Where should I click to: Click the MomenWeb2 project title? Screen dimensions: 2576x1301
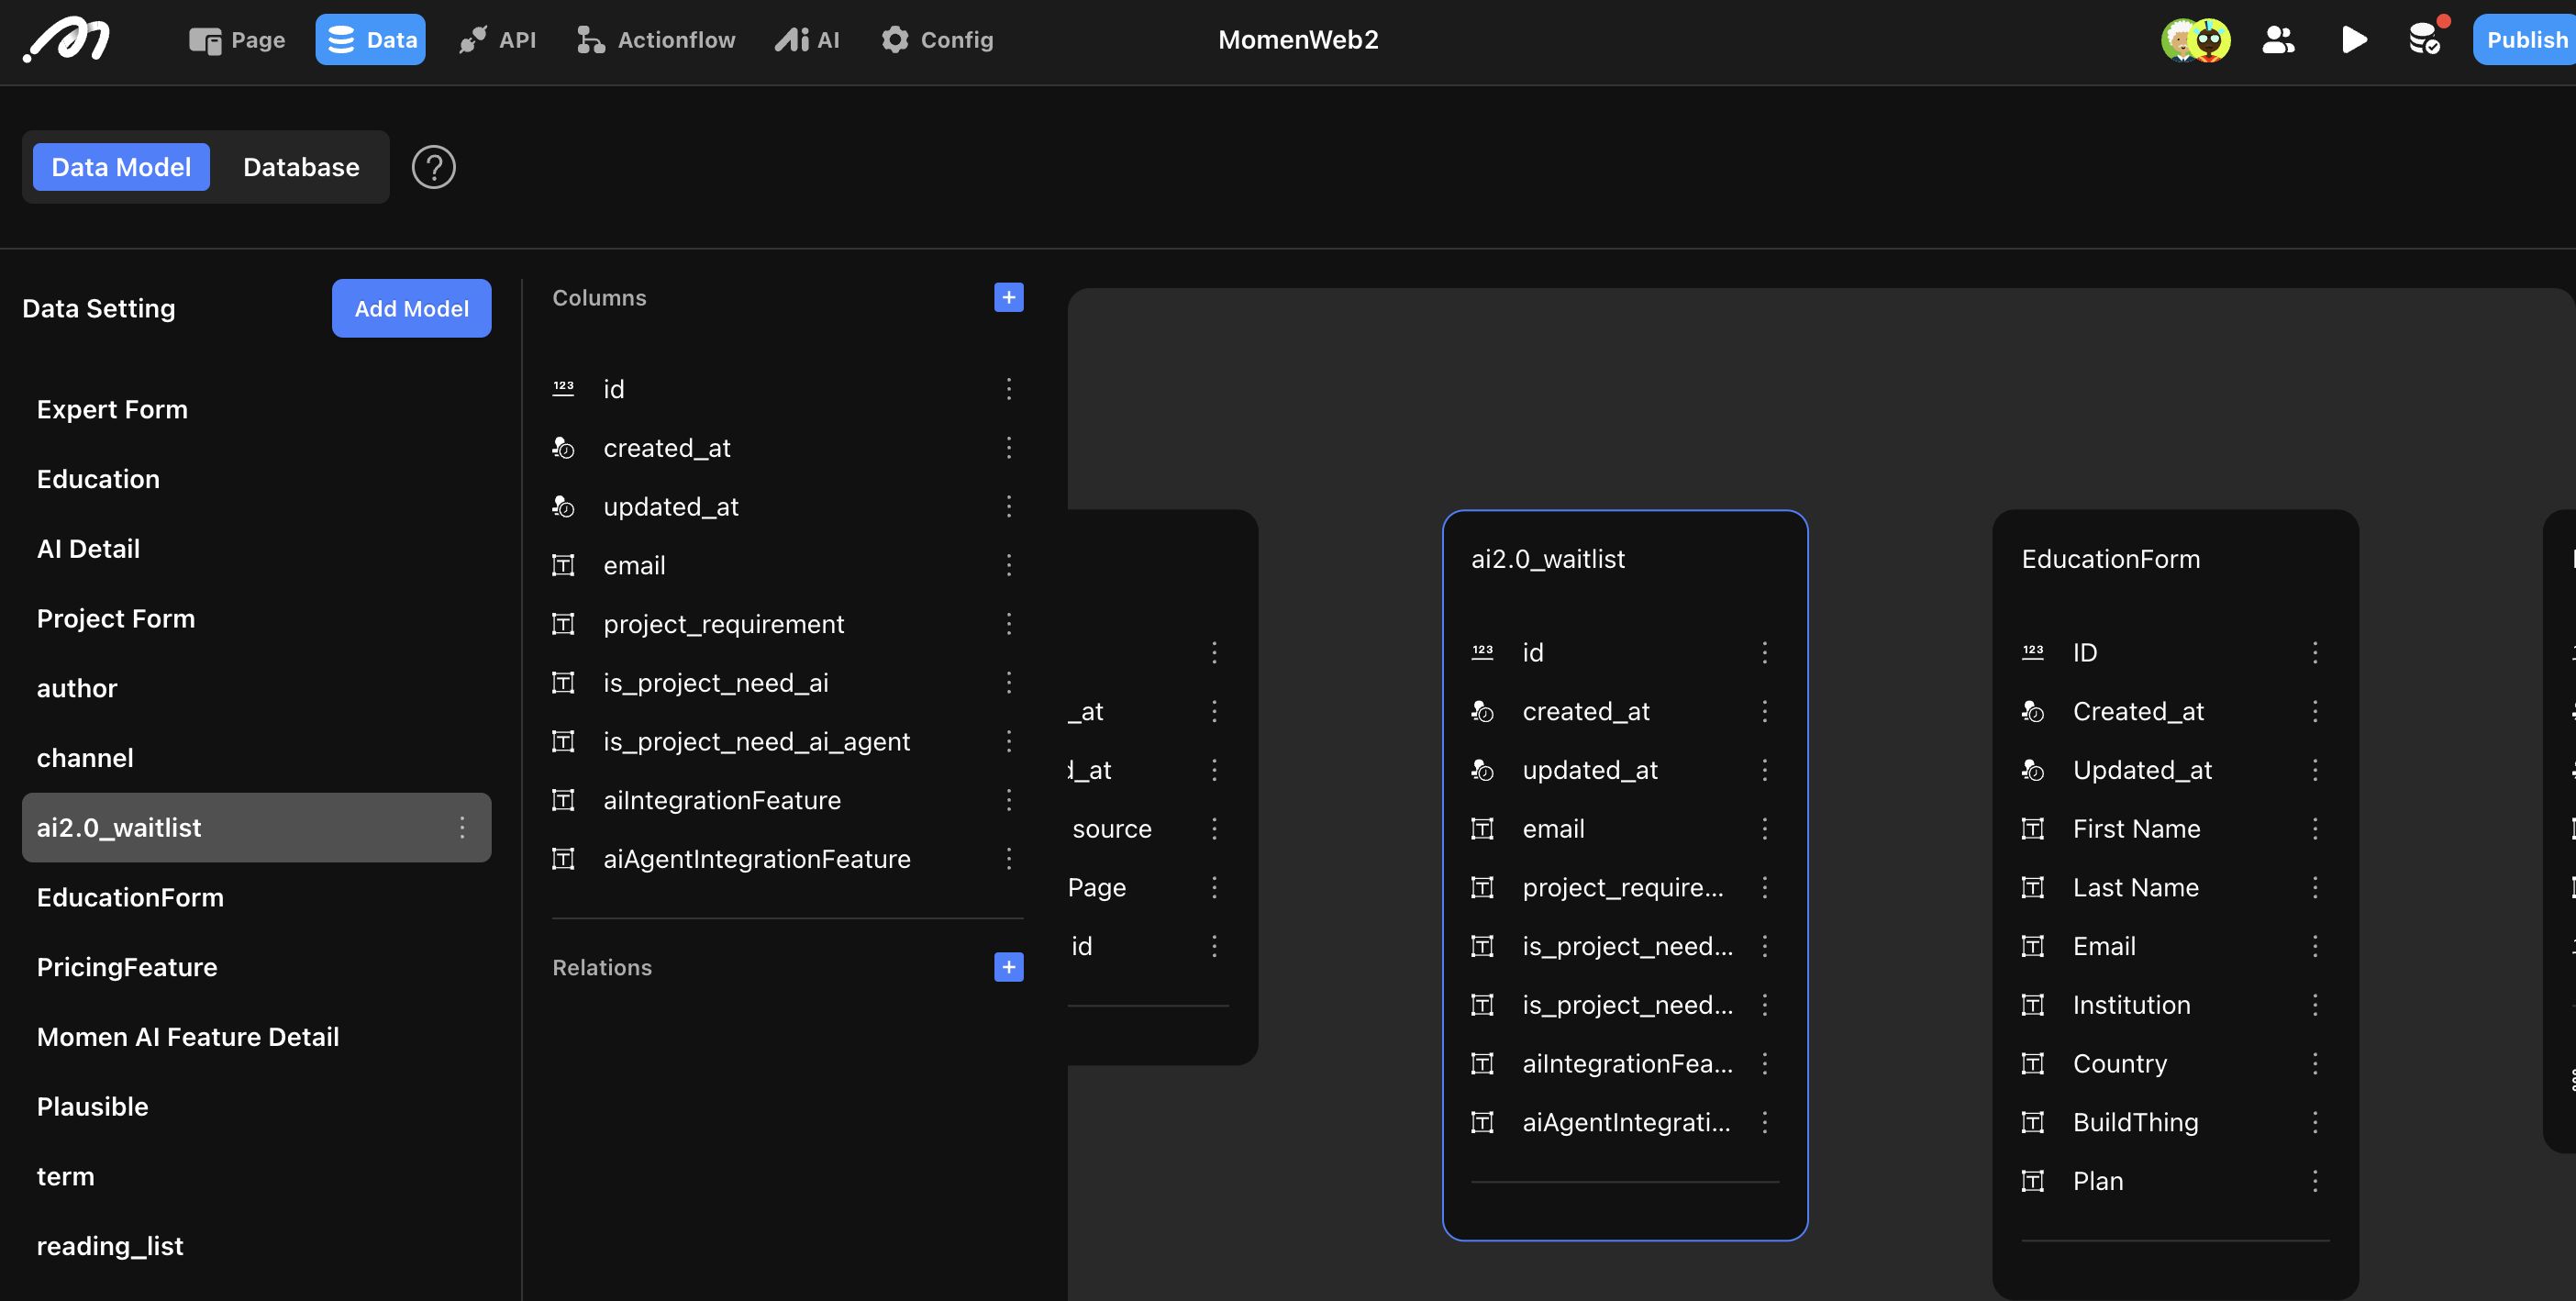(1297, 40)
